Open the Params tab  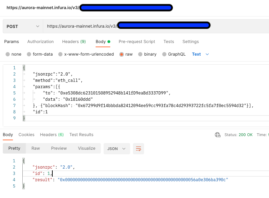(x=12, y=42)
